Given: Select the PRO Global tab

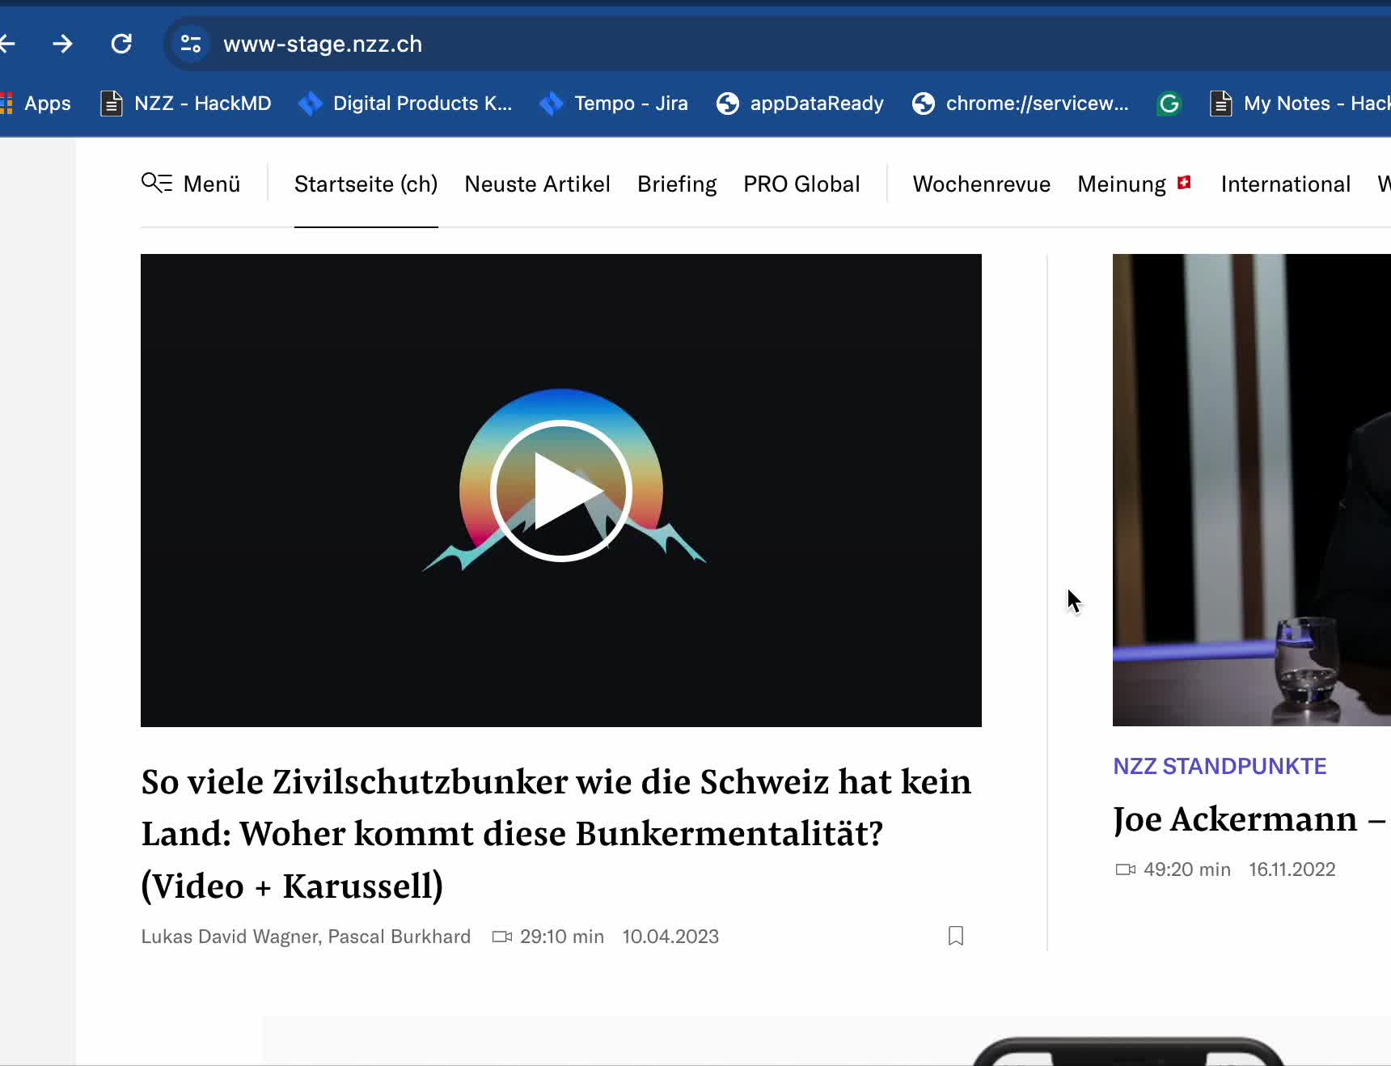Looking at the screenshot, I should pyautogui.click(x=801, y=184).
